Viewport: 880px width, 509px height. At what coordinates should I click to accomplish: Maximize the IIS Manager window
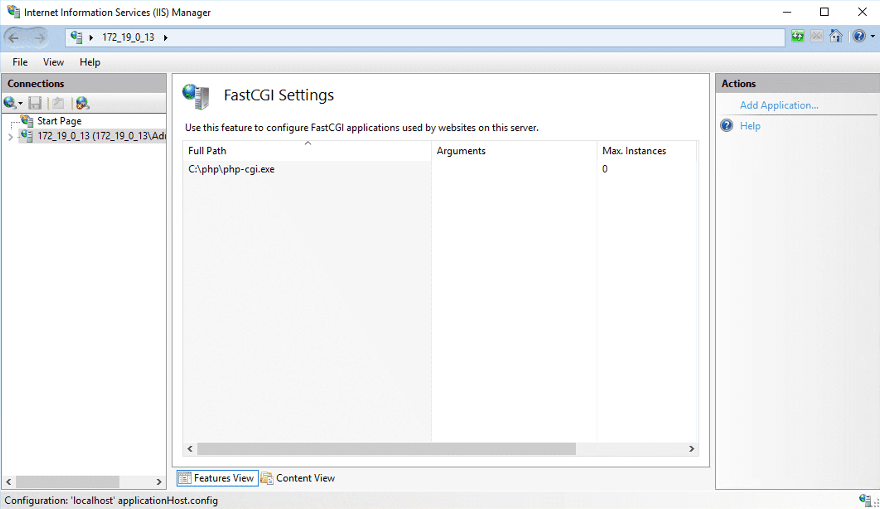point(824,12)
